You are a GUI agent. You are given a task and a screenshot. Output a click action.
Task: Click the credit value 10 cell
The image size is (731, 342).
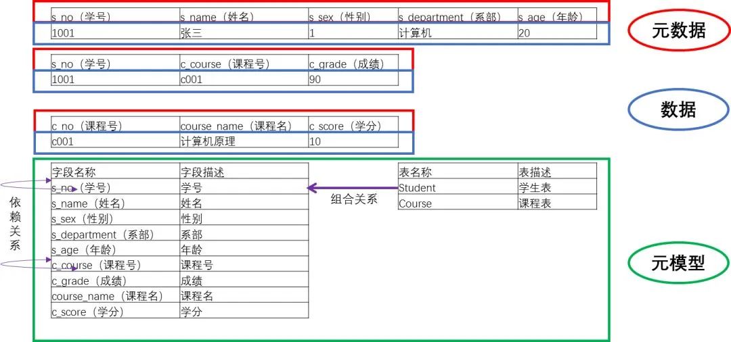tap(353, 140)
